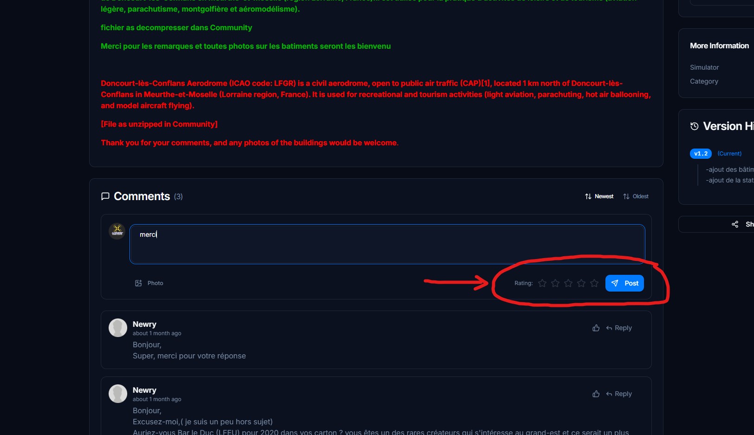Image resolution: width=754 pixels, height=435 pixels.
Task: Sort comments by Oldest
Action: click(x=636, y=196)
